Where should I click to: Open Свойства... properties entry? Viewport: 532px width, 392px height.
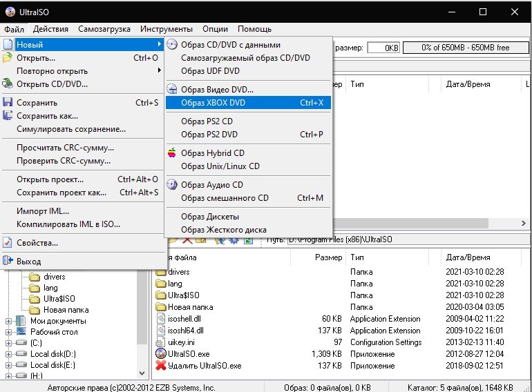coord(83,243)
